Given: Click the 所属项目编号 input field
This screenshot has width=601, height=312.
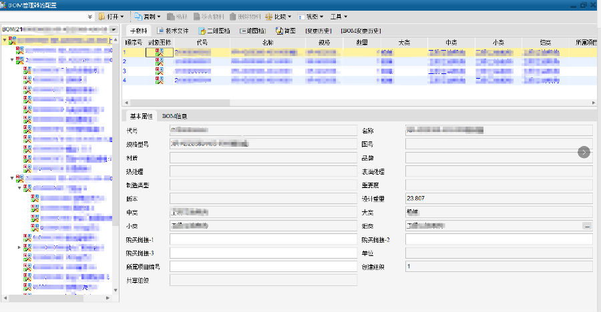Looking at the screenshot, I should 260,267.
